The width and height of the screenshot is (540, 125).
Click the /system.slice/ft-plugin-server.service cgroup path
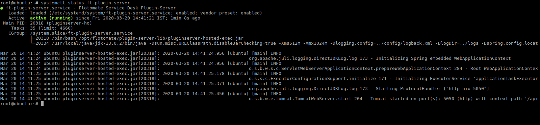[x=81, y=33]
